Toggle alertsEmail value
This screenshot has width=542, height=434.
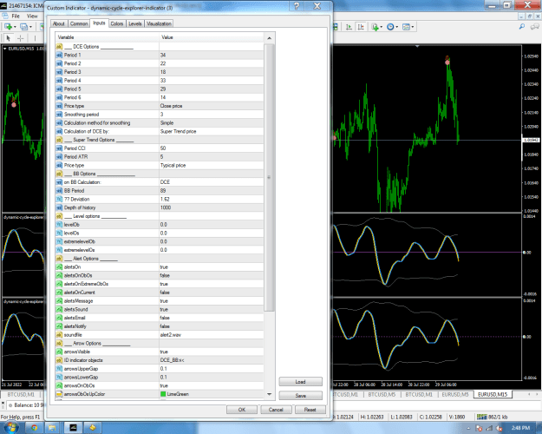212,318
